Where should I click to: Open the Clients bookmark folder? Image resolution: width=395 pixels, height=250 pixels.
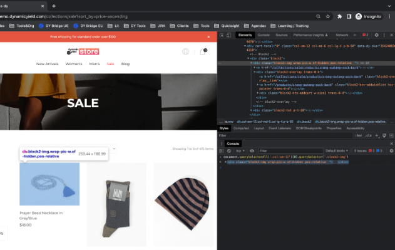click(180, 26)
